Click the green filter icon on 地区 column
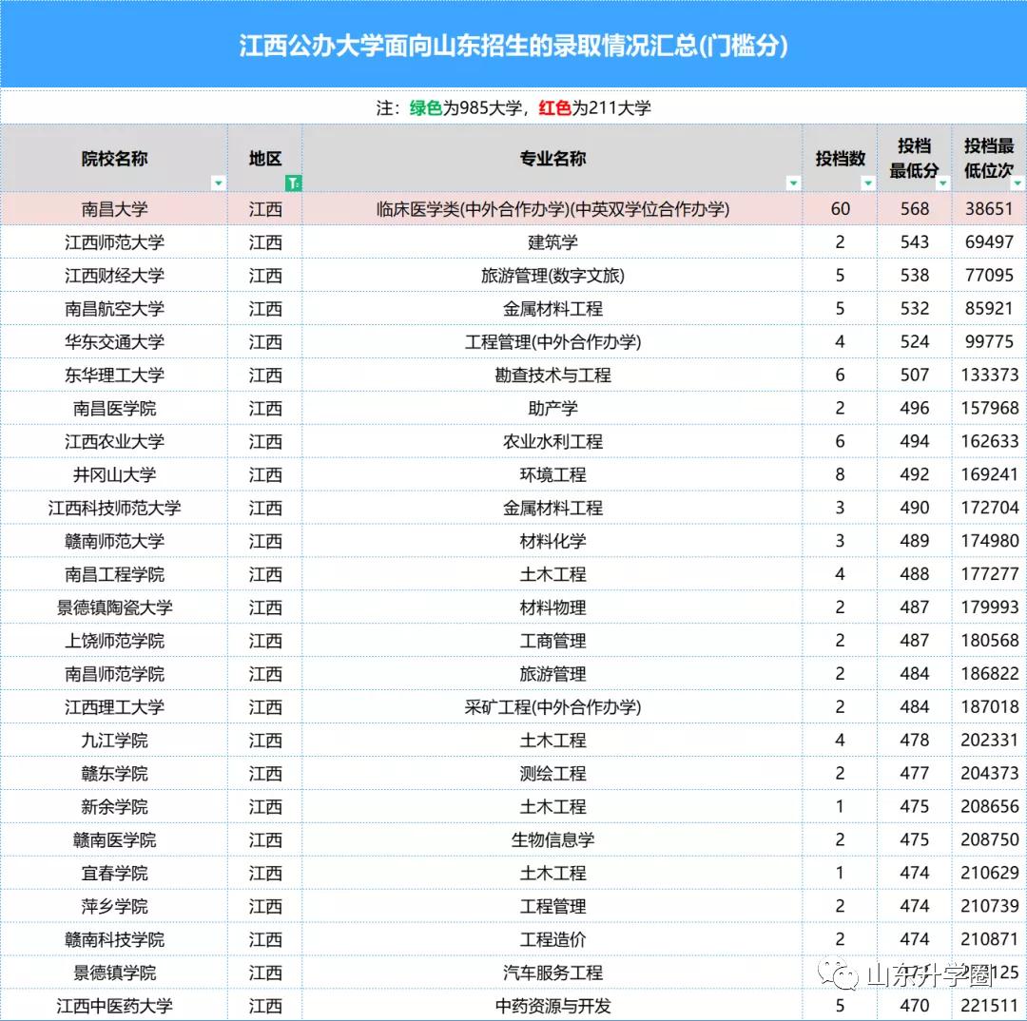 pos(291,183)
